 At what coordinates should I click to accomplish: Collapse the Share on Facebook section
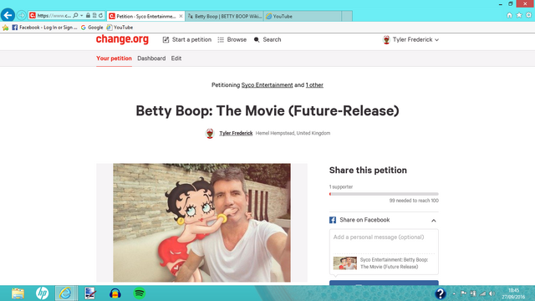433,221
